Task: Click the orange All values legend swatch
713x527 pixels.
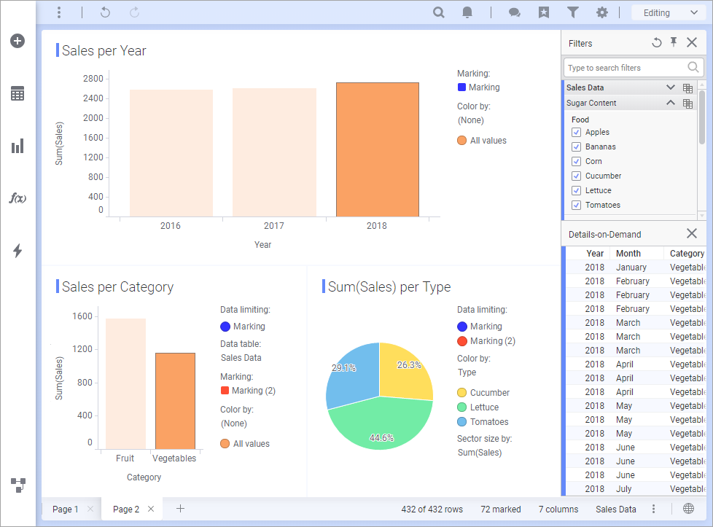Action: [461, 140]
